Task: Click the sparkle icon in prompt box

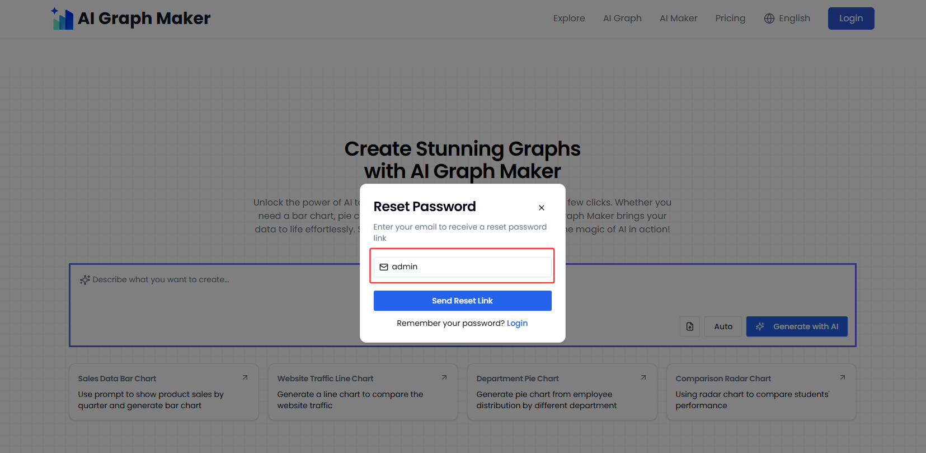Action: coord(85,279)
